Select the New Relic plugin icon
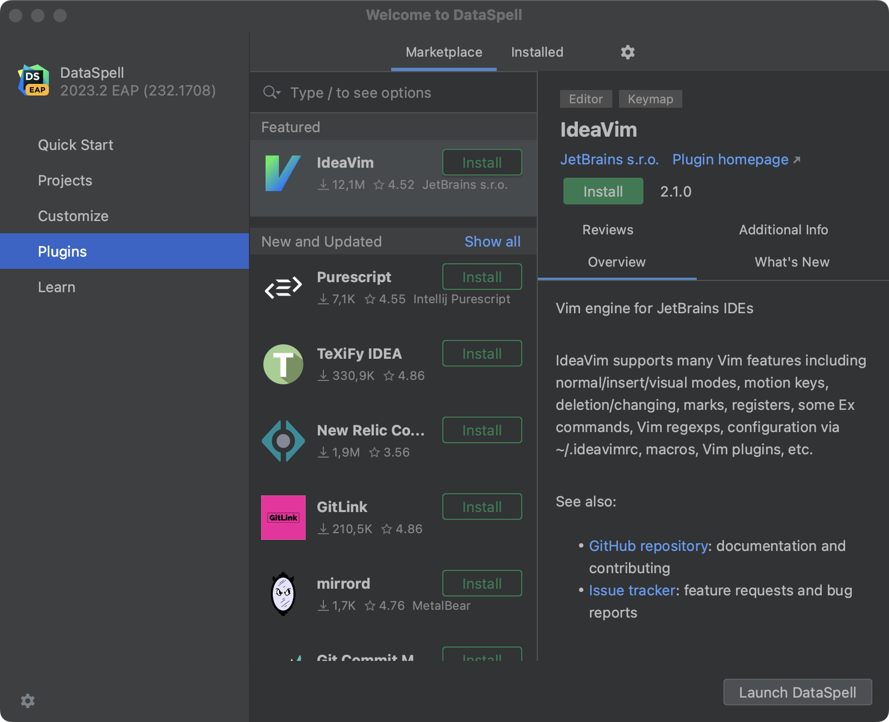 click(x=283, y=441)
